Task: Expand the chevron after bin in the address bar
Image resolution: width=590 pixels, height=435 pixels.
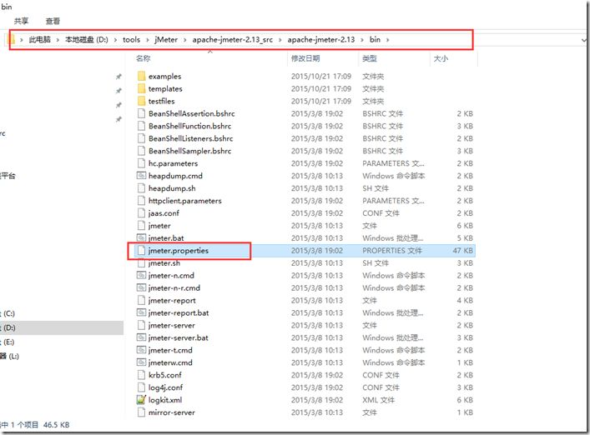Action: (x=387, y=39)
